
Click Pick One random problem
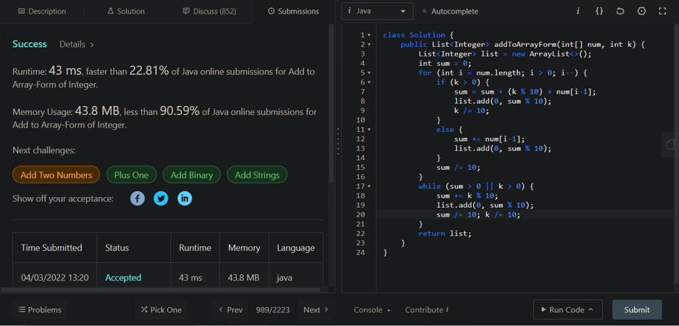(x=161, y=310)
